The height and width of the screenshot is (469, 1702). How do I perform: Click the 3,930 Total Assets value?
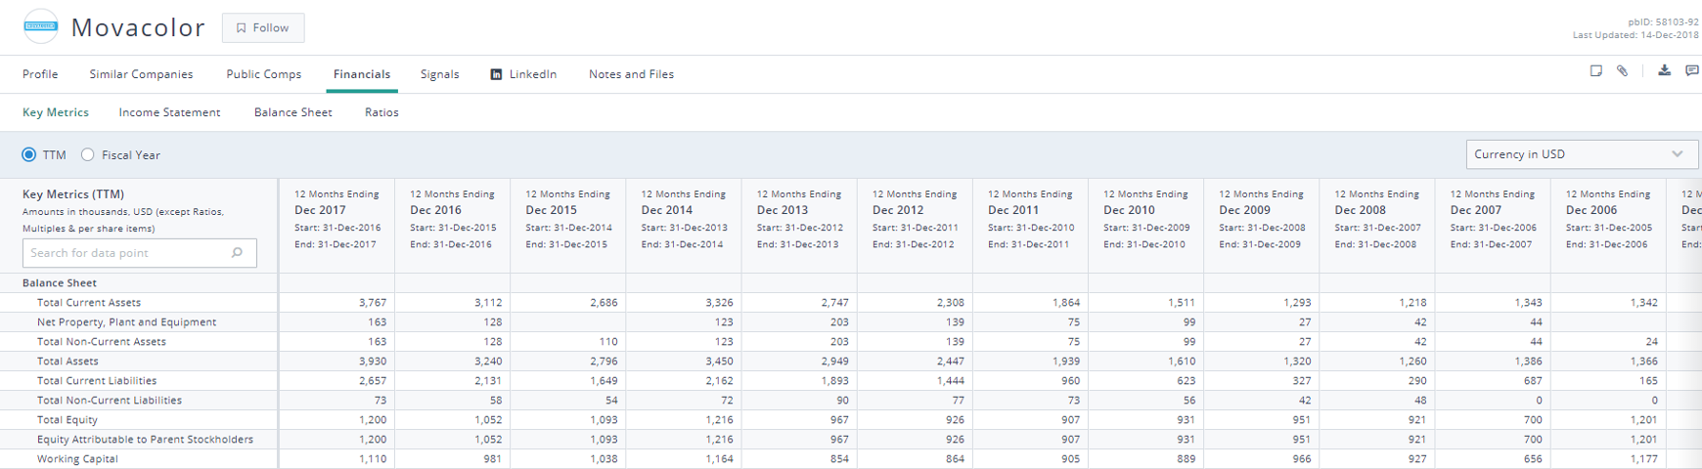[x=373, y=362]
